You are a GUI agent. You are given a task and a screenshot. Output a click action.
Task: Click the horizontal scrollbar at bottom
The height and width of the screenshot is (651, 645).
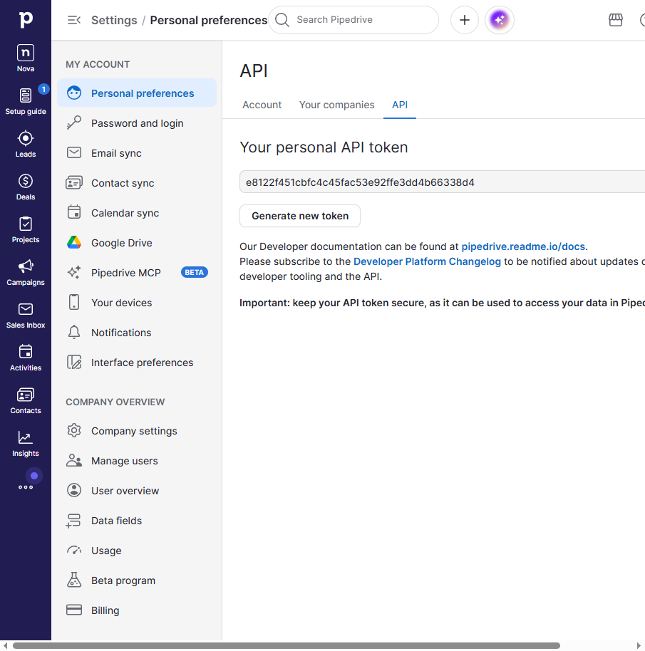[287, 645]
